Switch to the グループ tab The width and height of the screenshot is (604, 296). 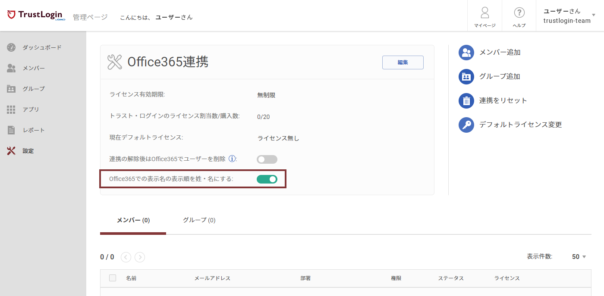coord(198,220)
